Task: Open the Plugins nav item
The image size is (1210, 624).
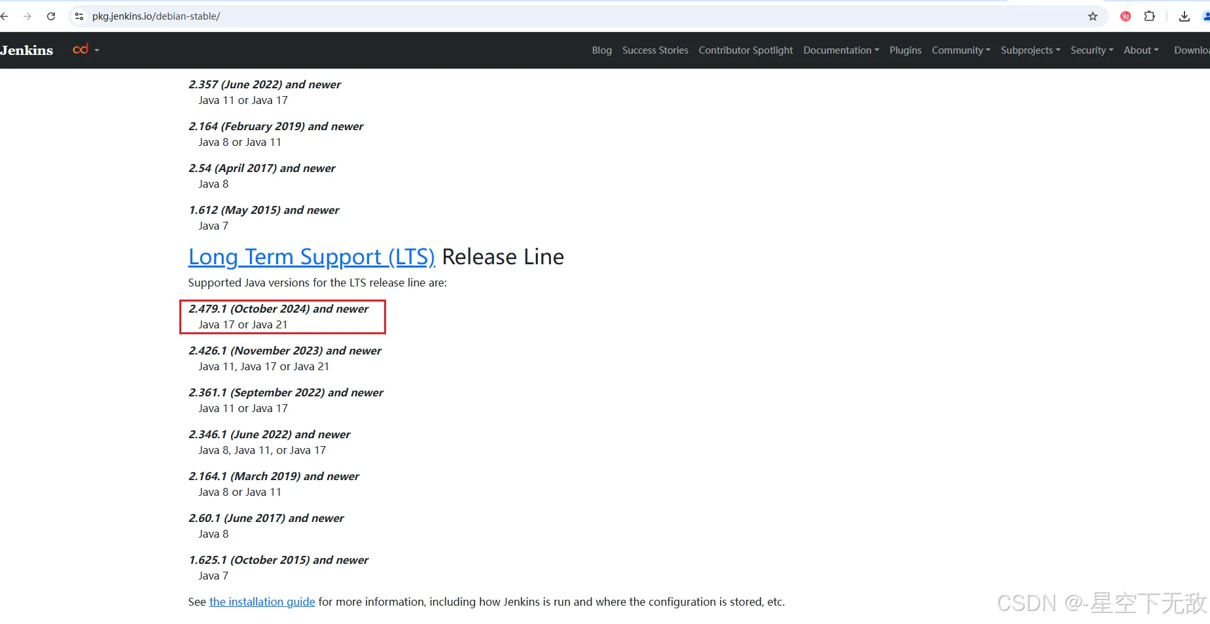Action: pos(905,50)
